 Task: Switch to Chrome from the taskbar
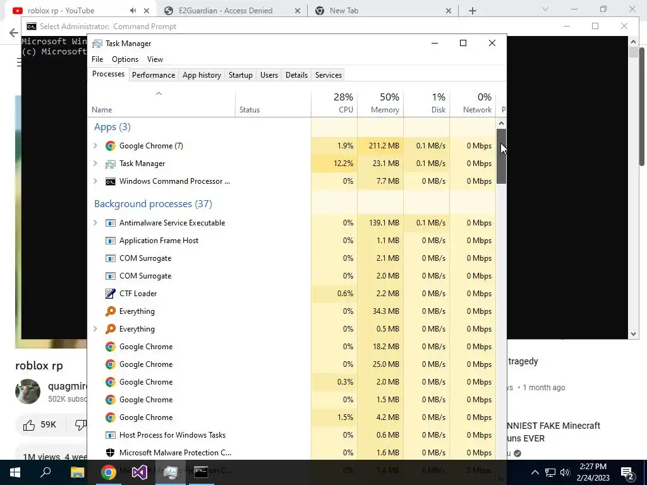pos(109,472)
